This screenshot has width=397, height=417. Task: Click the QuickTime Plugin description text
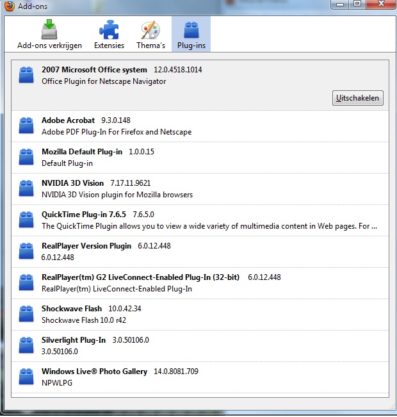tap(209, 226)
